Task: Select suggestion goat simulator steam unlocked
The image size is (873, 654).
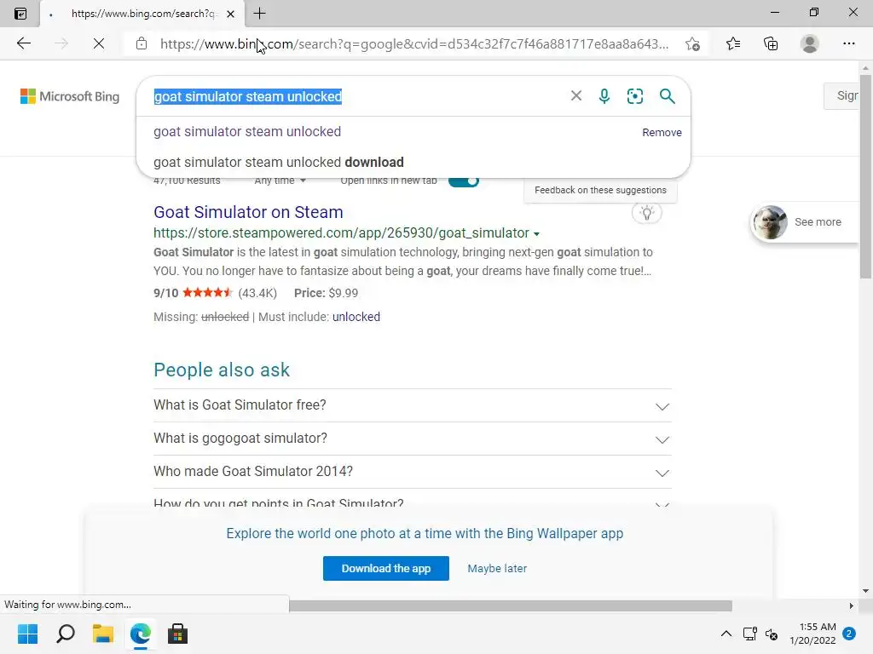Action: 247,132
